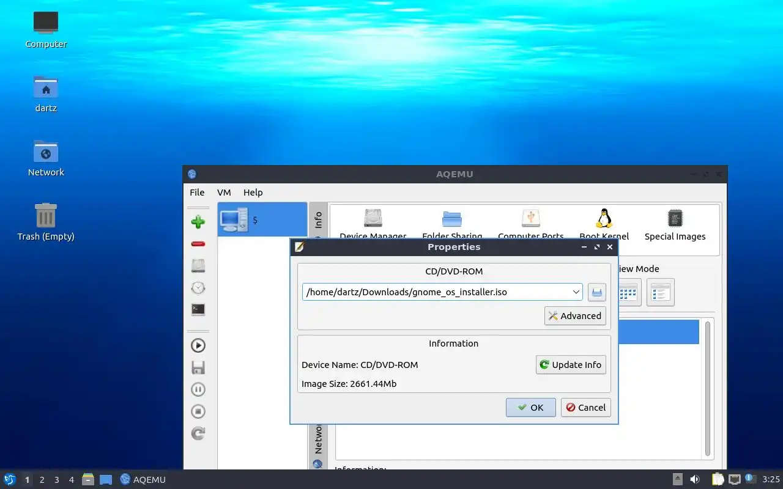Open the Help menu

(253, 193)
